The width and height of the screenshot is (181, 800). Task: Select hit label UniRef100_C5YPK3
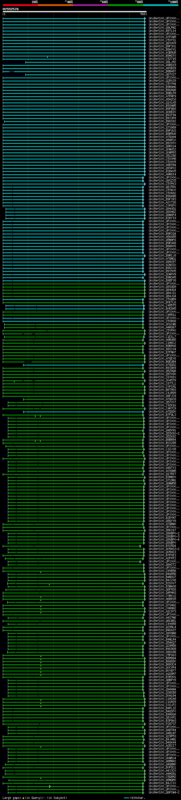(162, 184)
